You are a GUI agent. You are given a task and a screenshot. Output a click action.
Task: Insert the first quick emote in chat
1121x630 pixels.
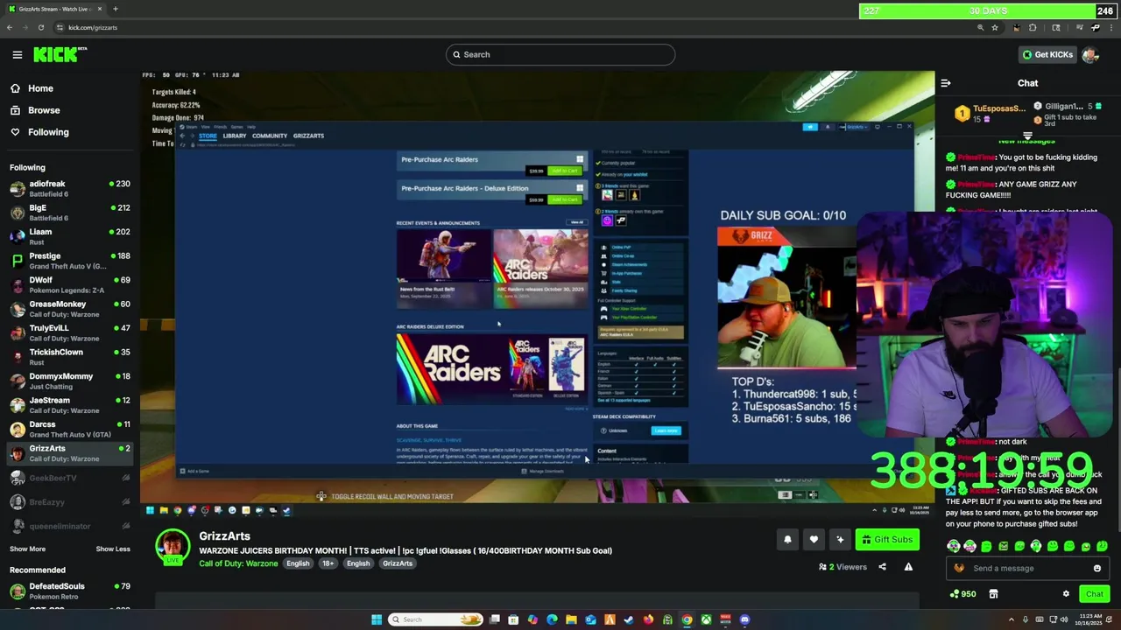(x=954, y=546)
